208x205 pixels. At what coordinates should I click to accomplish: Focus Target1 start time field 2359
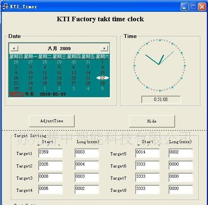(50, 153)
